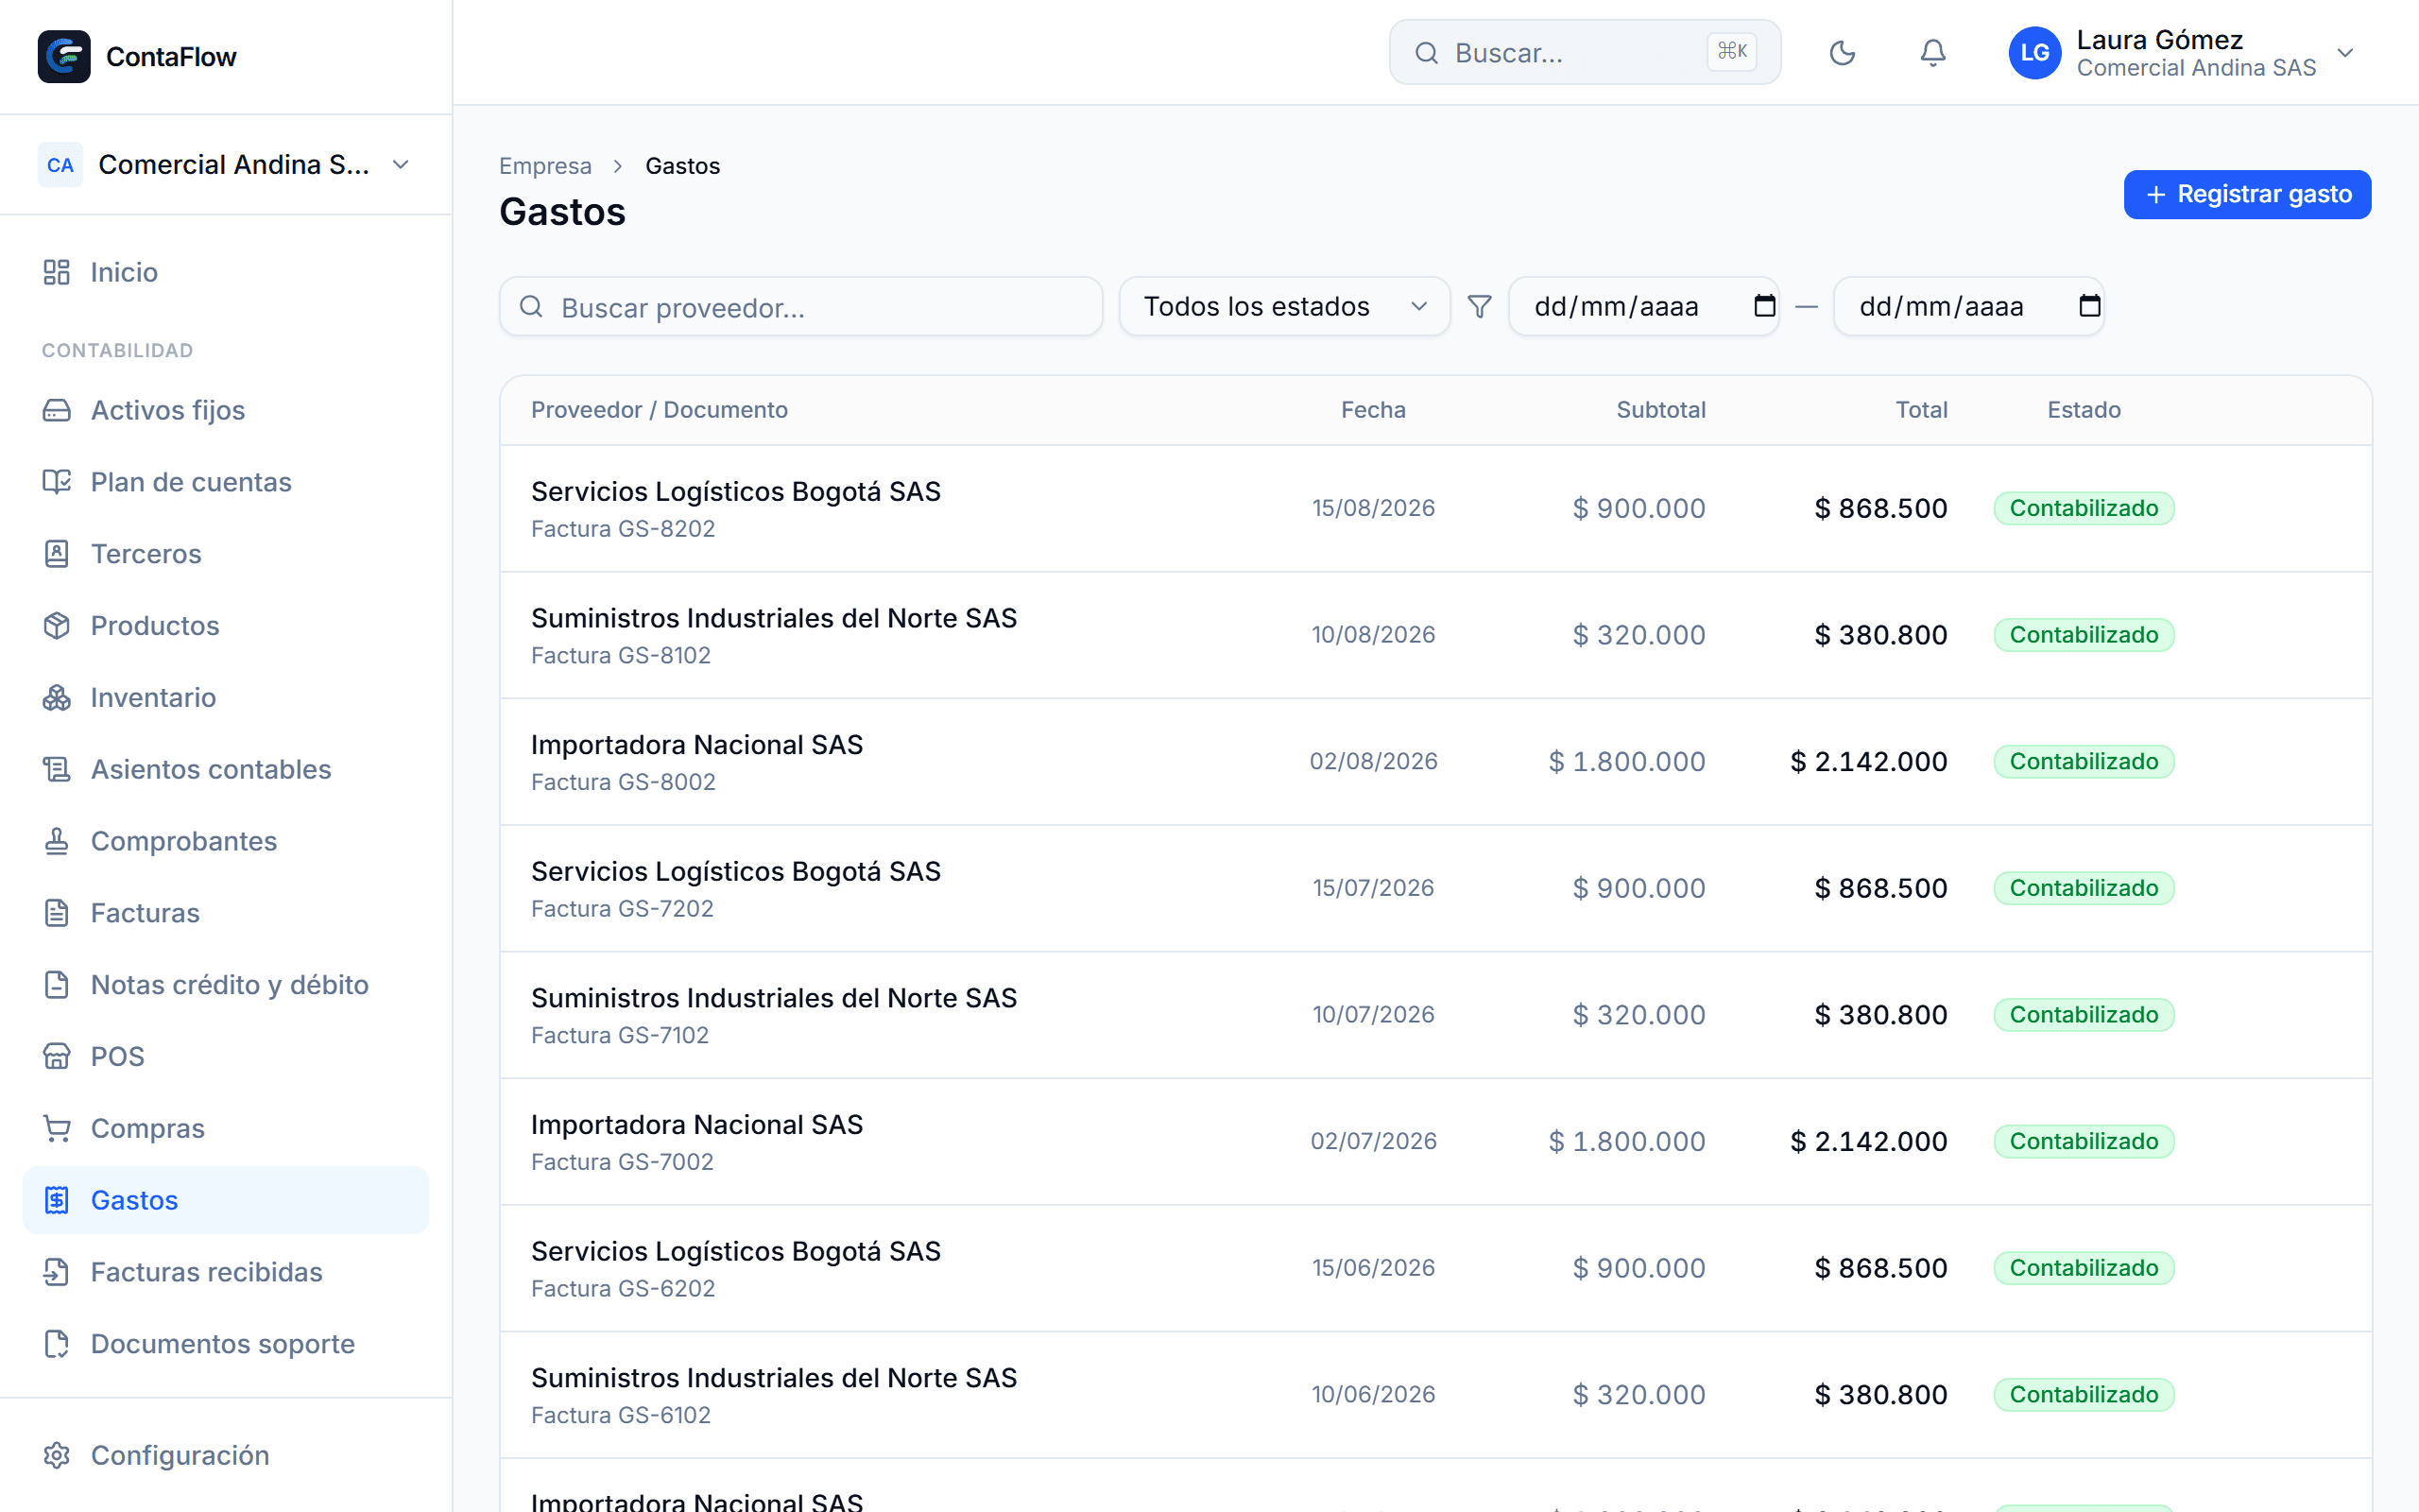Open expense Factura GS-7202
The image size is (2419, 1512).
tap(1435, 888)
